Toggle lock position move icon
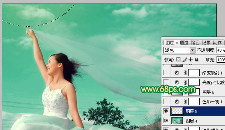225x130 pixels. click(191, 59)
